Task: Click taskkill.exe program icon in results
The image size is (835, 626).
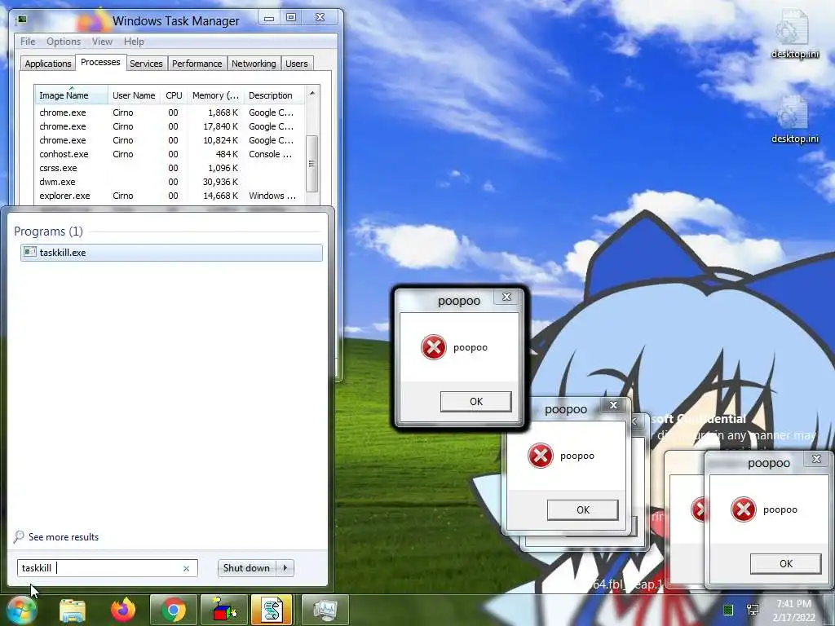Action: 30,253
